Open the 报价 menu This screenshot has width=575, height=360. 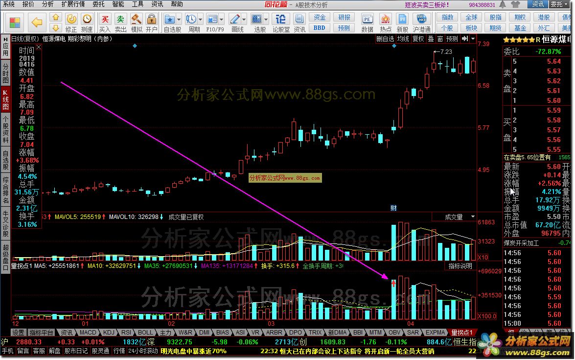pyautogui.click(x=28, y=4)
